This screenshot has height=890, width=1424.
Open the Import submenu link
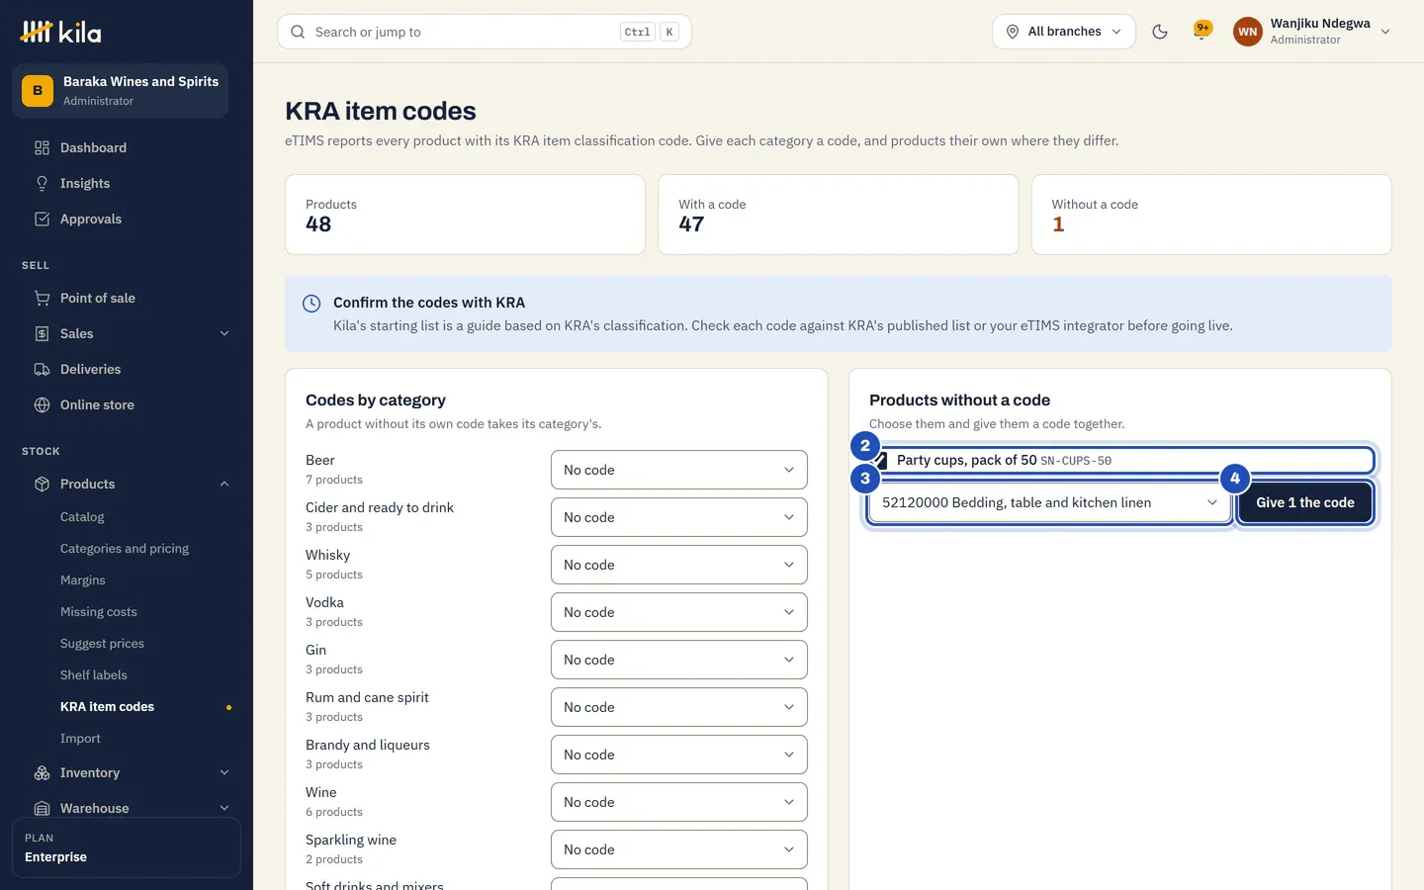(x=80, y=739)
